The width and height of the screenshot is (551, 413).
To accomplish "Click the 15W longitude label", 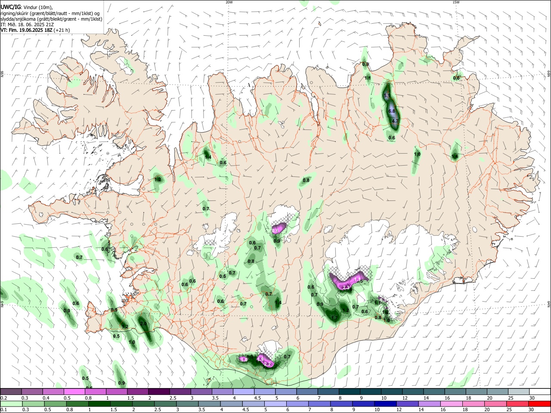I will (456, 2).
